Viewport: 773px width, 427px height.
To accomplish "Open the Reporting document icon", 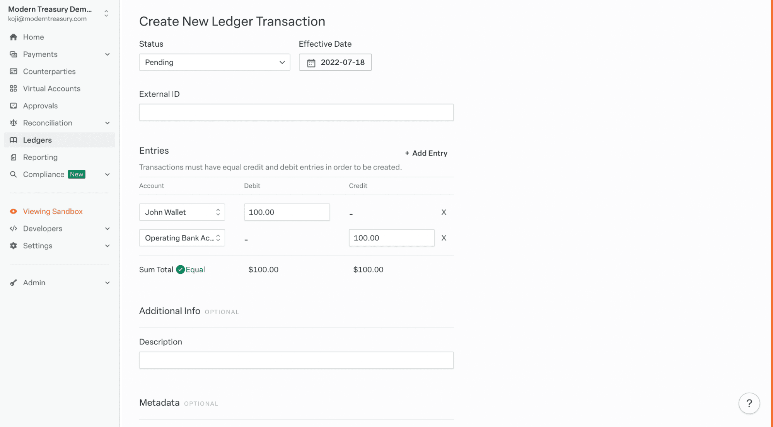I will coord(14,157).
